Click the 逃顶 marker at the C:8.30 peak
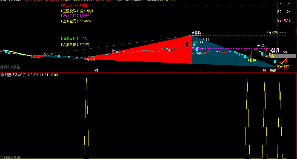297x159 pixels. [197, 33]
